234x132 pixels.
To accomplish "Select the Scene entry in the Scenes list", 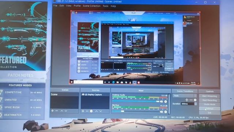I will click(64, 95).
